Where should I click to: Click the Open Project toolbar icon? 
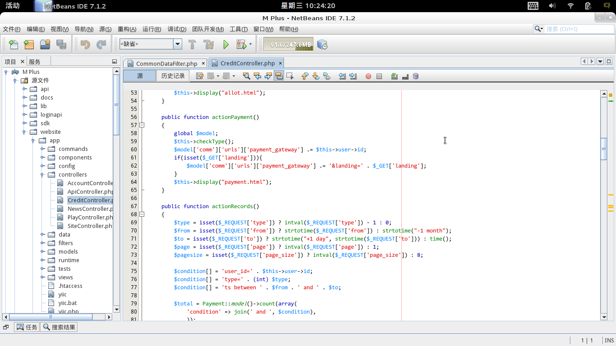[x=45, y=45]
